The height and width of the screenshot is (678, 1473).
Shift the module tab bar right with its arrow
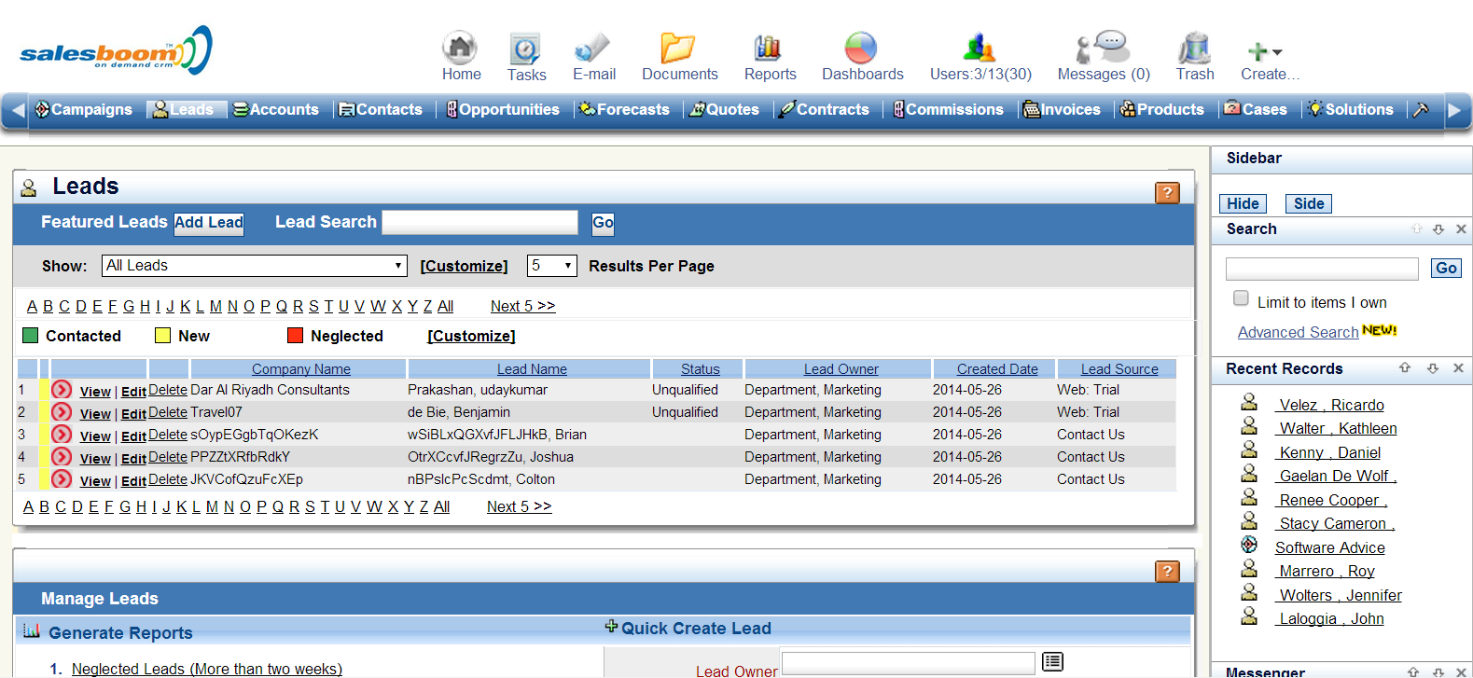point(1454,110)
